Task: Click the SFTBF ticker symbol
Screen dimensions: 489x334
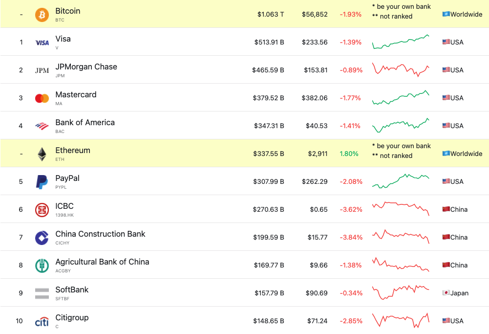Action: [x=63, y=299]
